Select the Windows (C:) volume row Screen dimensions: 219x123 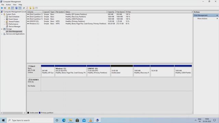click(79, 24)
